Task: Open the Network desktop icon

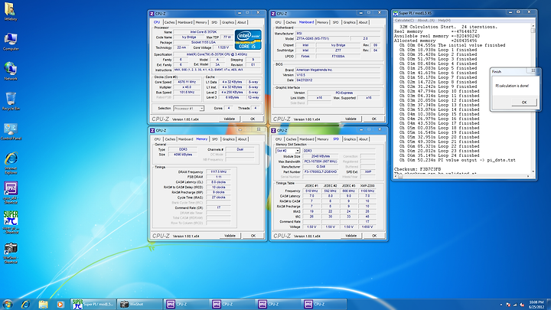Action: [11, 71]
